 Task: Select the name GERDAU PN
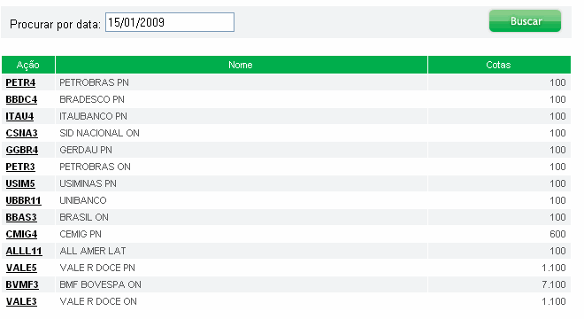[x=86, y=150]
